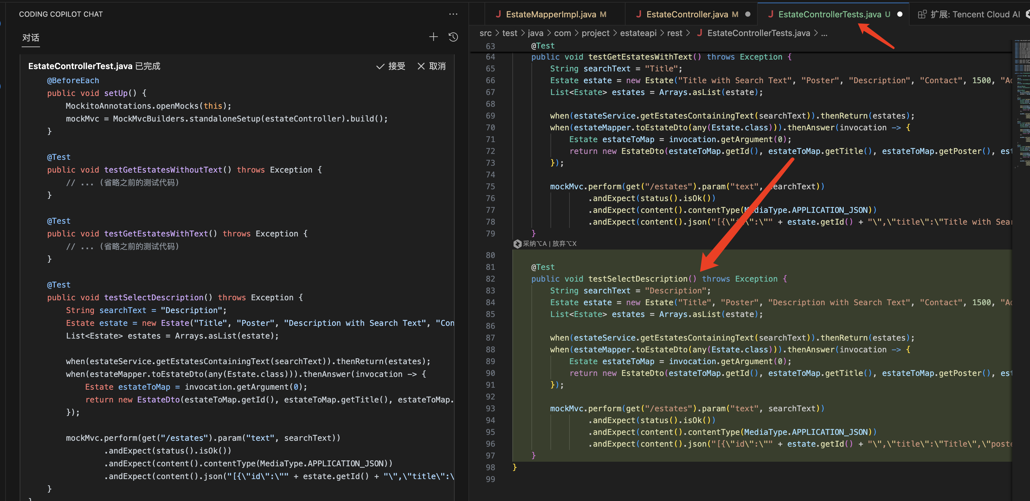Click the unsaved dot on EstateController.java tab

pos(747,14)
